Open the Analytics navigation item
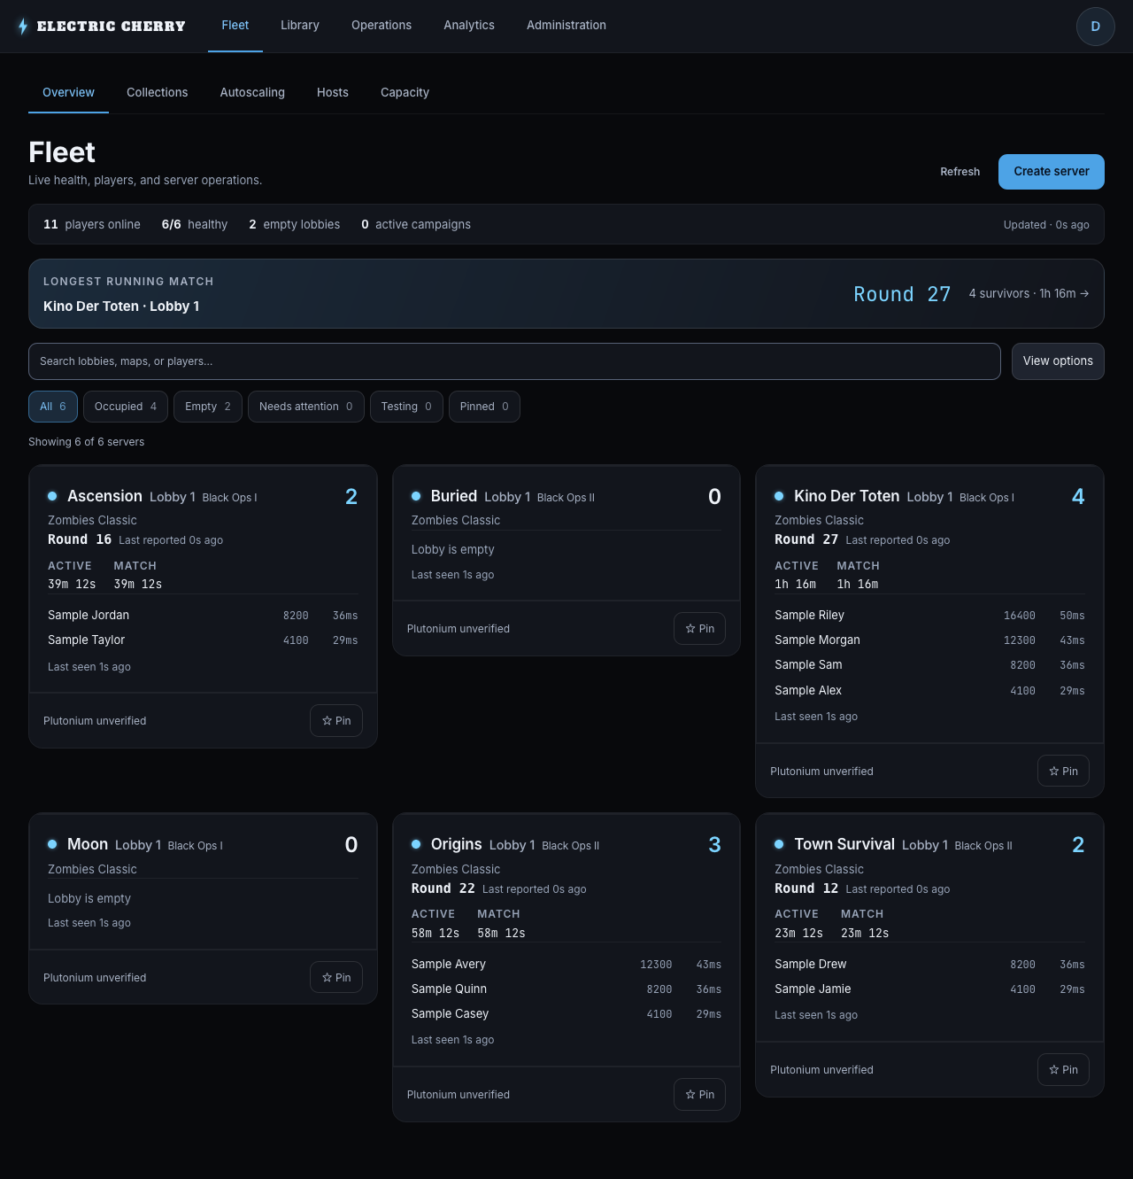 469,26
